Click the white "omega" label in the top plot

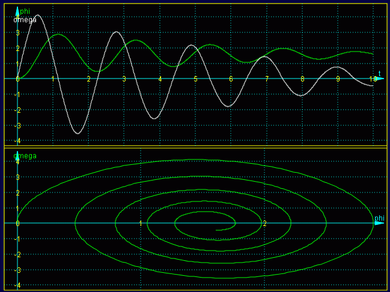pos(25,19)
